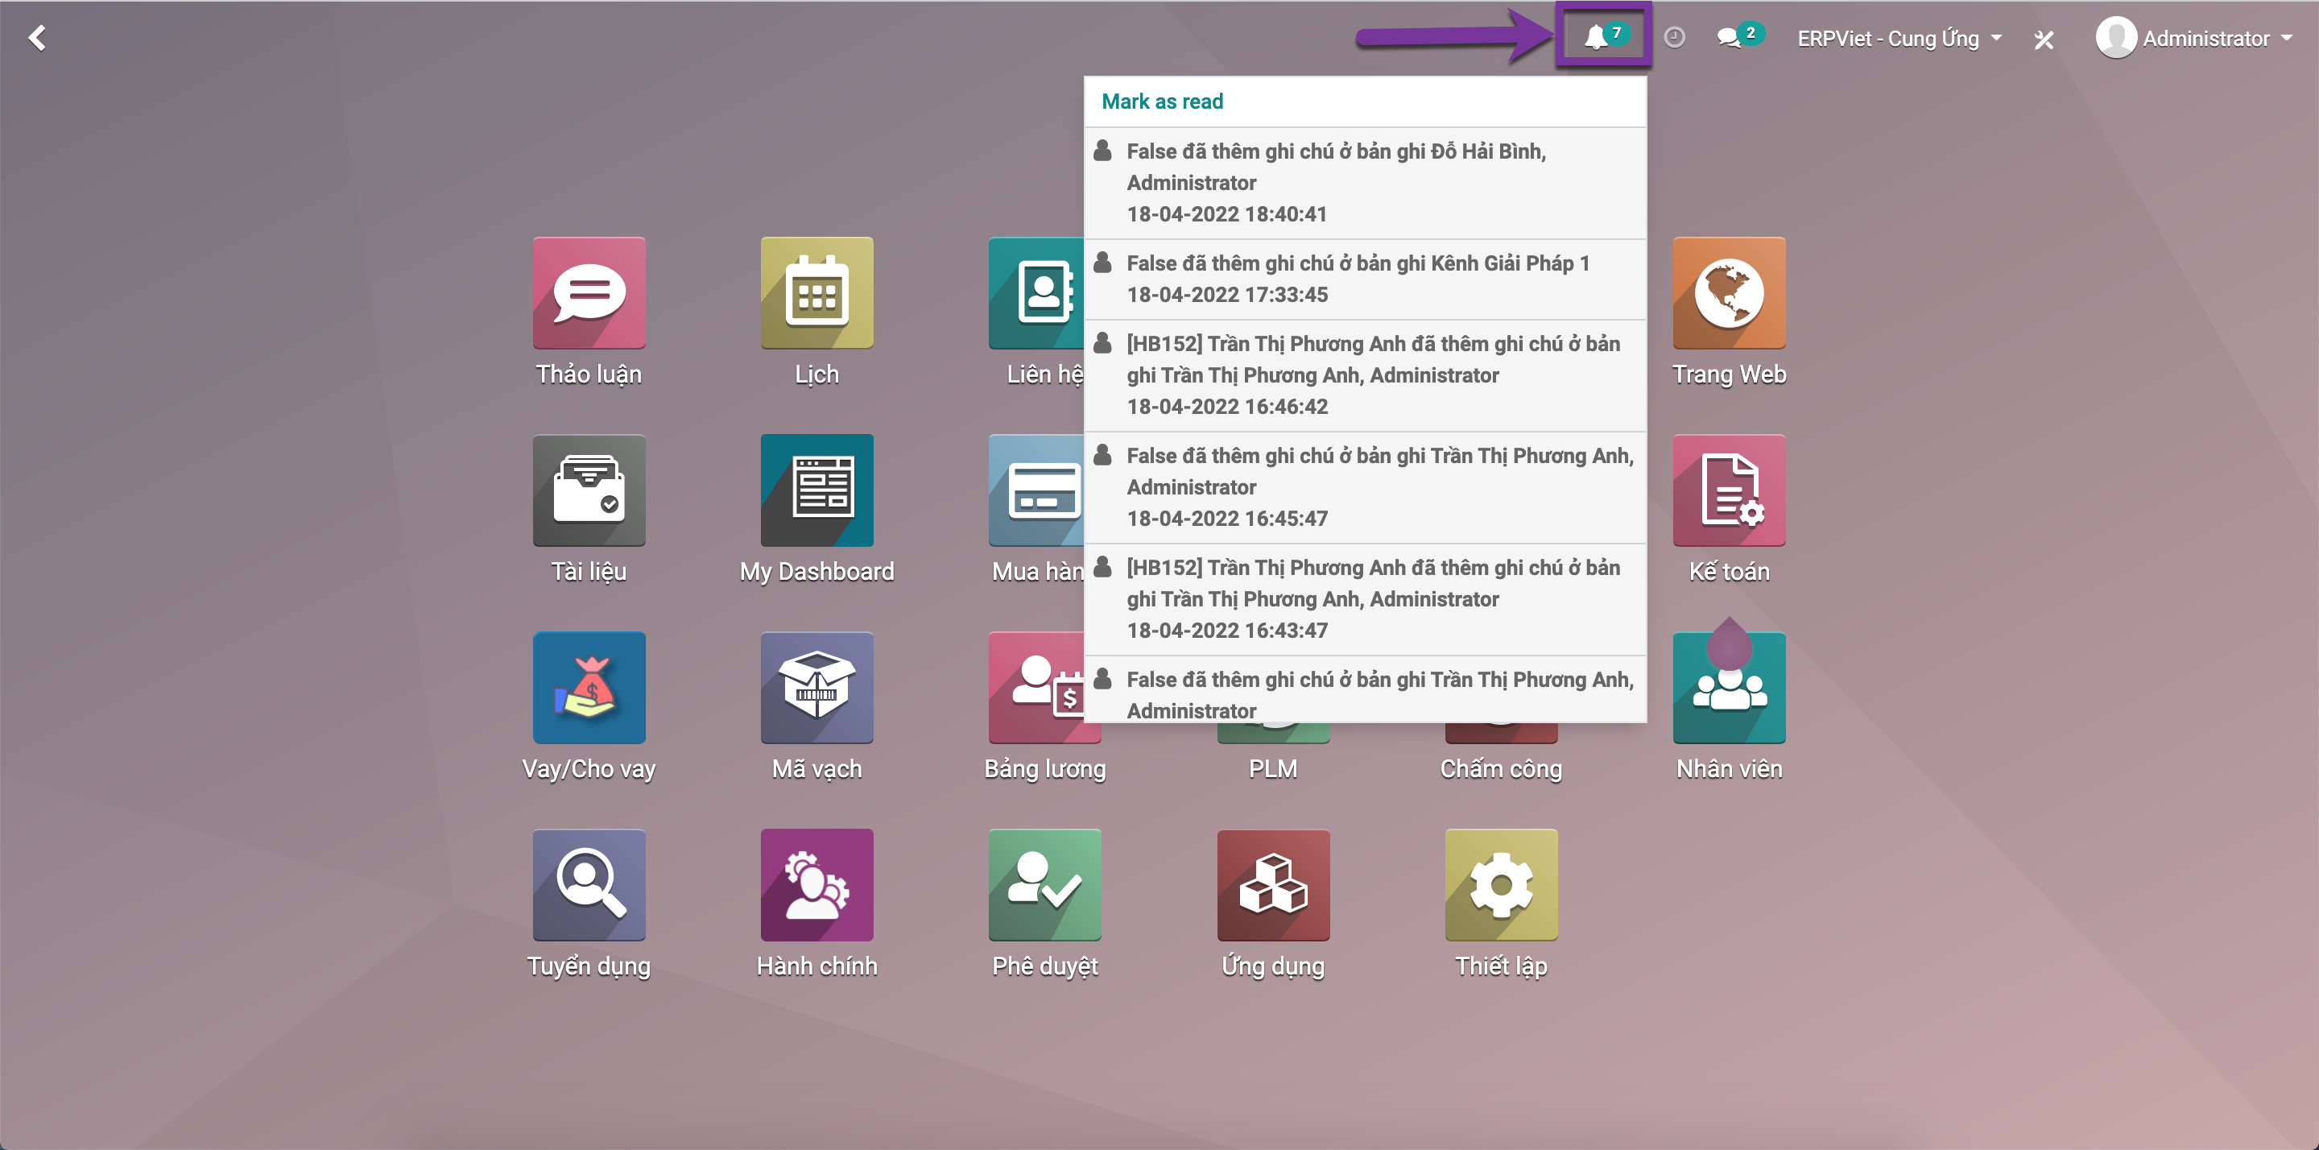Expand the ERPViet - Cung Ứng company dropdown
Image resolution: width=2319 pixels, height=1150 pixels.
coord(1899,38)
